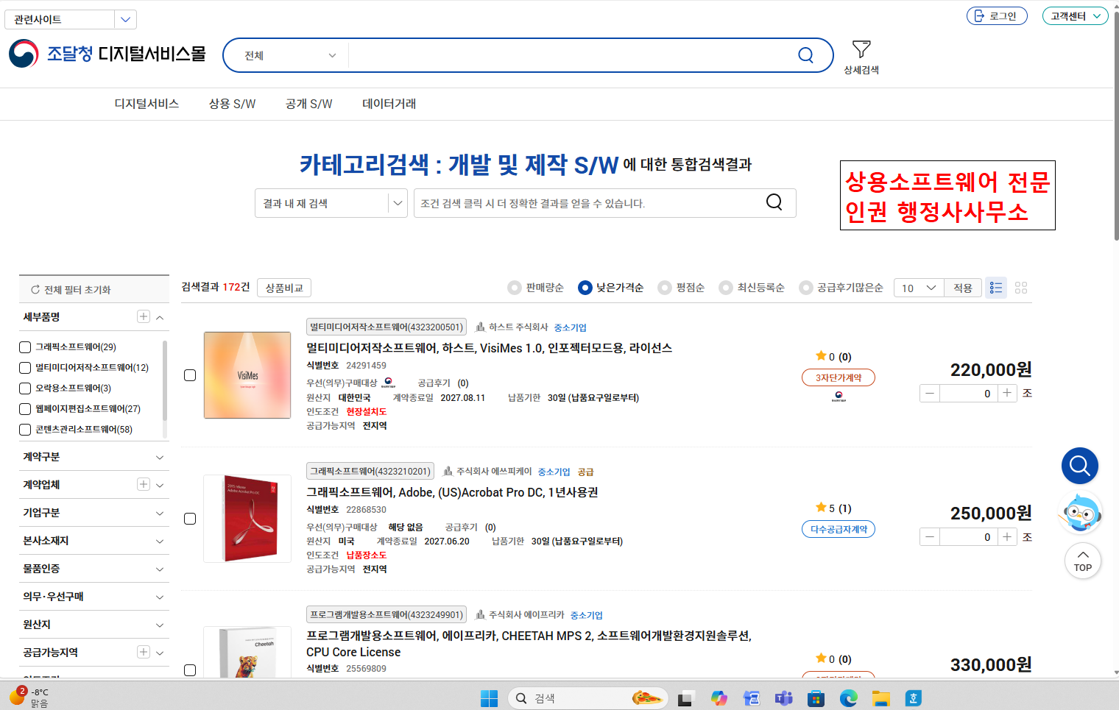Check 그래픽소프트웨어(29) filter

(25, 347)
